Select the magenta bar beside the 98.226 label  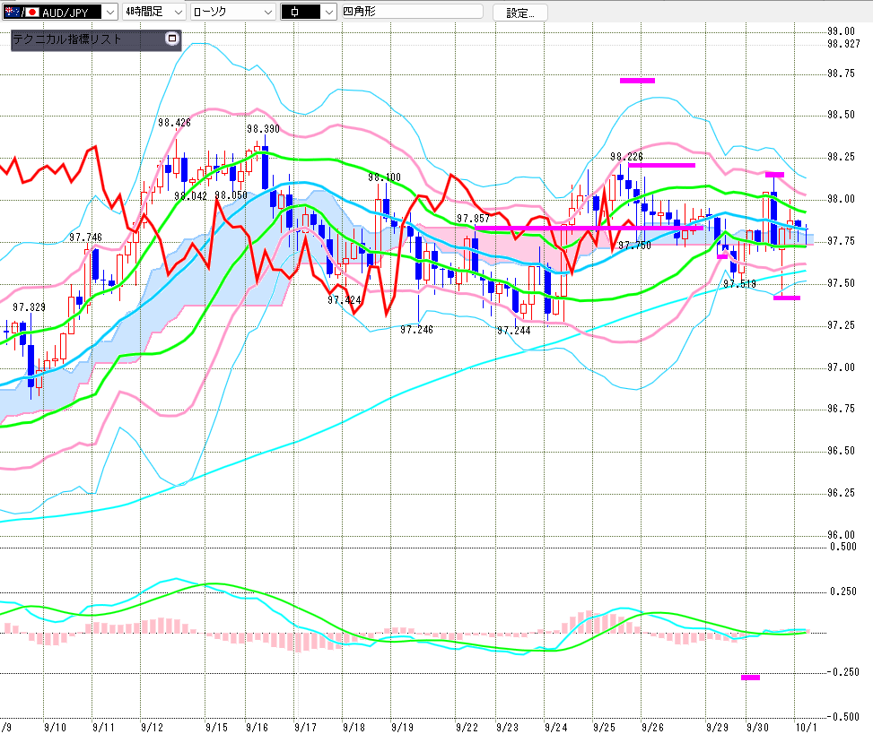coord(661,165)
